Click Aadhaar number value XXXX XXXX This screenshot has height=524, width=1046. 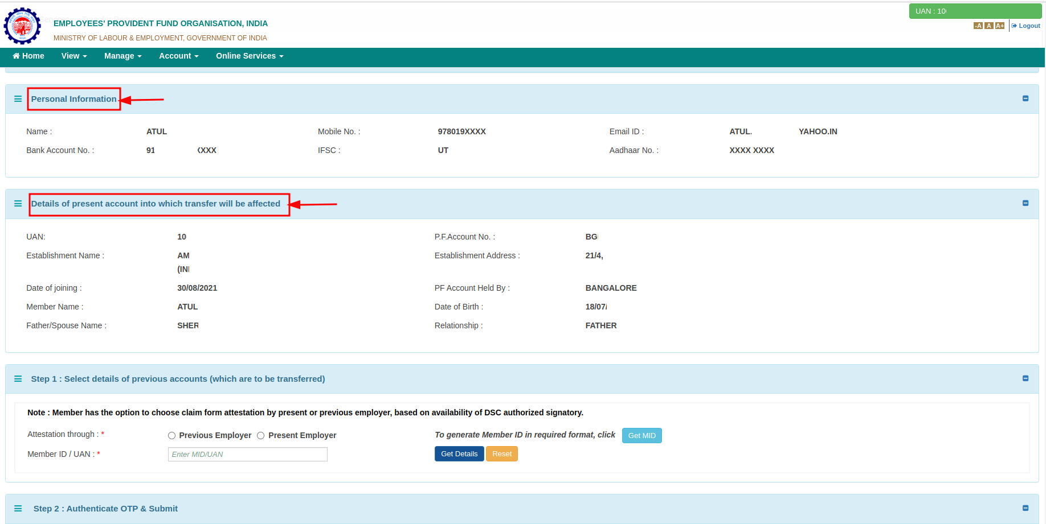751,150
